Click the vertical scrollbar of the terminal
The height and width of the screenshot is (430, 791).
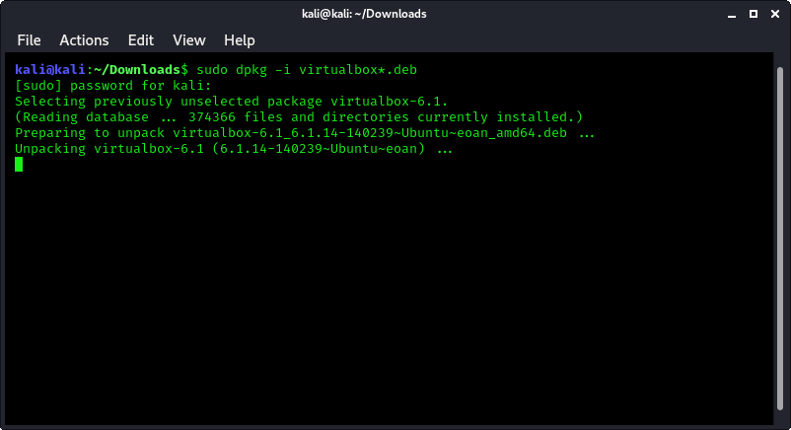[780, 239]
